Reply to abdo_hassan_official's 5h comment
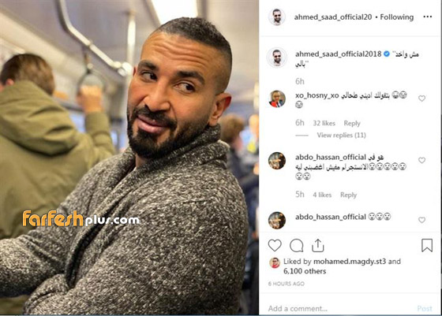Image resolution: width=442 pixels, height=316 pixels. pyautogui.click(x=348, y=195)
